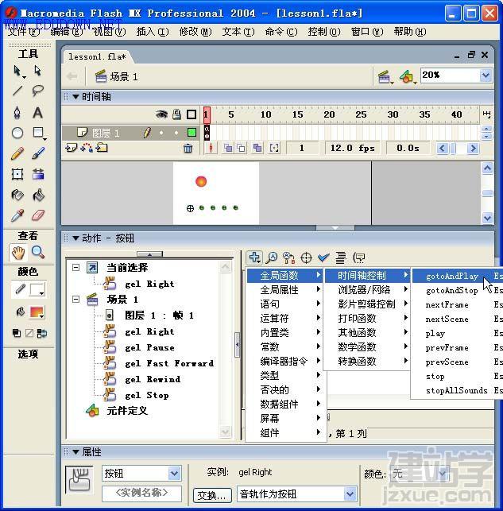Toggle the green outline square for 图层 1
The height and width of the screenshot is (511, 503).
pyautogui.click(x=192, y=132)
